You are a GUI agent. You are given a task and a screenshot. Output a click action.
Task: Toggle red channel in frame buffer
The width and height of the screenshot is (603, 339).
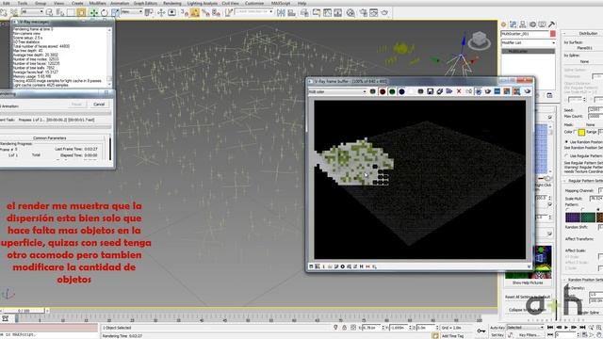(x=383, y=91)
